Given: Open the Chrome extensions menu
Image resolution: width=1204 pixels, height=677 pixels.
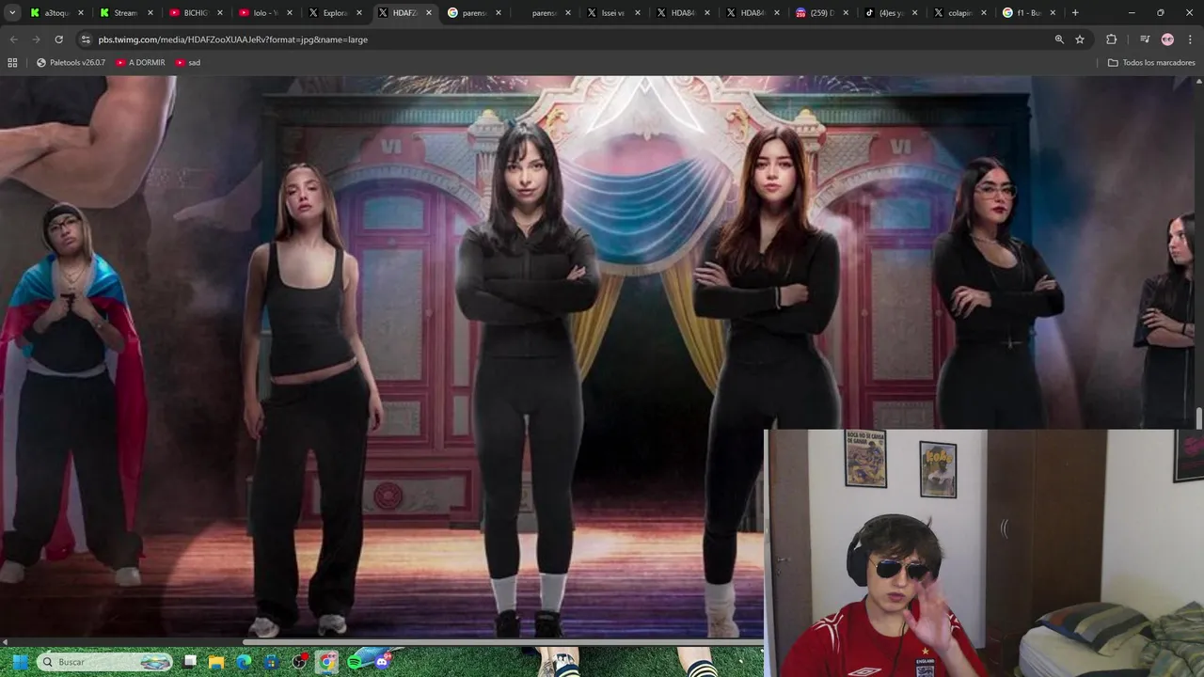Looking at the screenshot, I should [x=1112, y=39].
